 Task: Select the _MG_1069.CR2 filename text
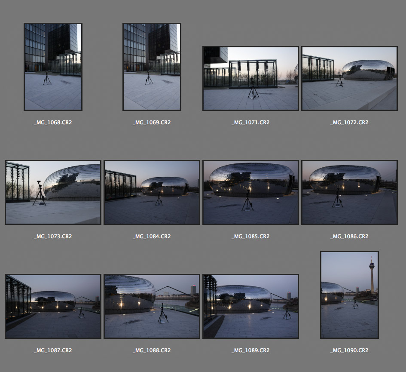click(152, 123)
